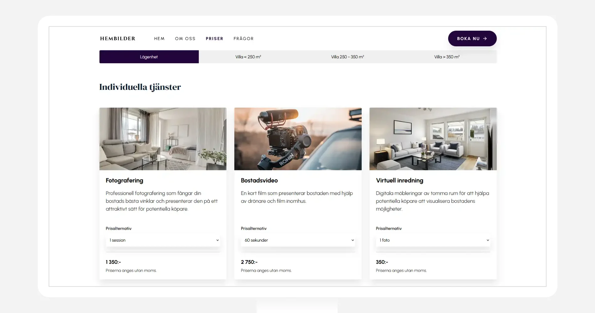Click the Bostadsvideo camera gimbal image
The width and height of the screenshot is (595, 313).
click(x=298, y=139)
